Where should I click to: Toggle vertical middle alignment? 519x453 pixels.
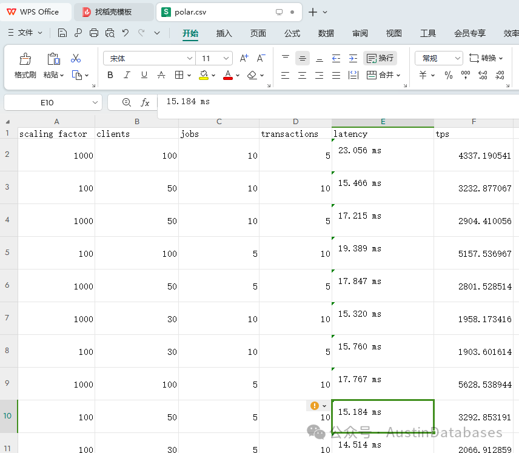click(302, 59)
